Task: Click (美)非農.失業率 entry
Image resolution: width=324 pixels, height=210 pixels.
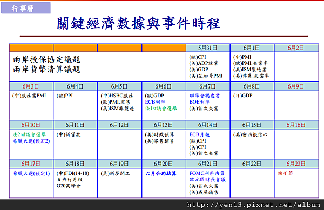Action: point(251,76)
